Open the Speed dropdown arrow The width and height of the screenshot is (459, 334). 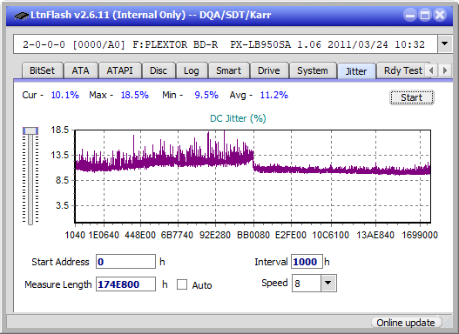click(x=328, y=283)
